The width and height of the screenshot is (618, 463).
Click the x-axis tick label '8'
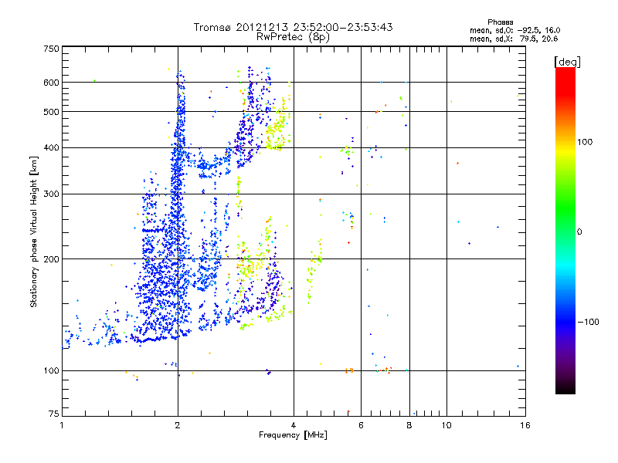[x=409, y=425]
